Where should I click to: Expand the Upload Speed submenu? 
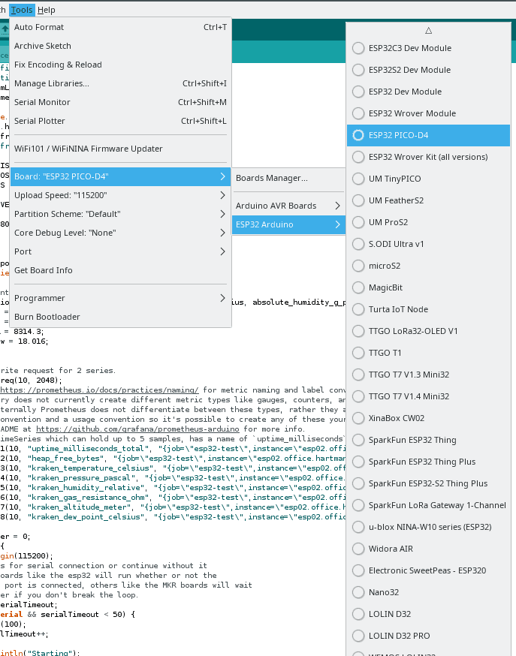(x=120, y=195)
